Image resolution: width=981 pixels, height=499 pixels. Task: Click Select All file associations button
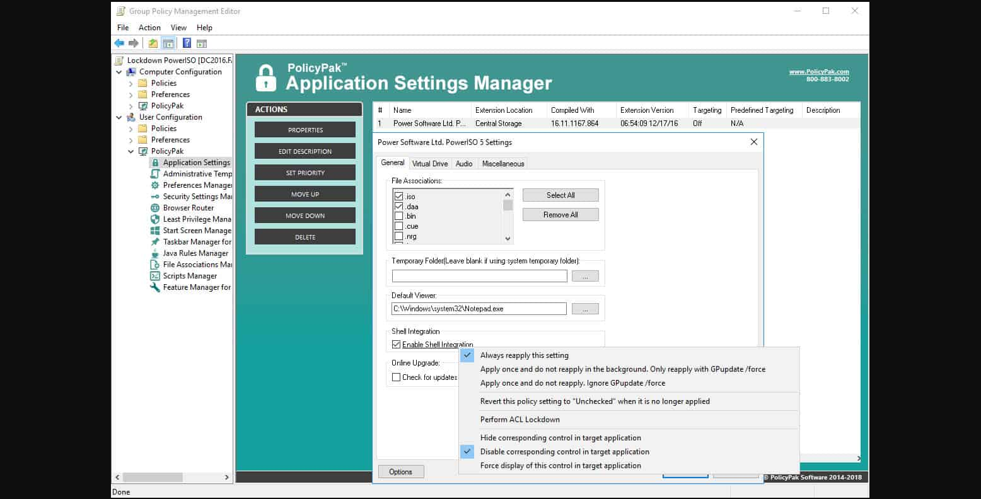(560, 195)
